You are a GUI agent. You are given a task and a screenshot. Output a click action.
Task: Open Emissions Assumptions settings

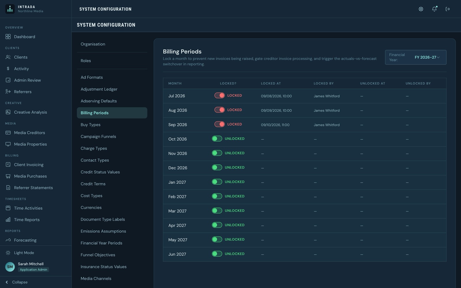click(112, 231)
